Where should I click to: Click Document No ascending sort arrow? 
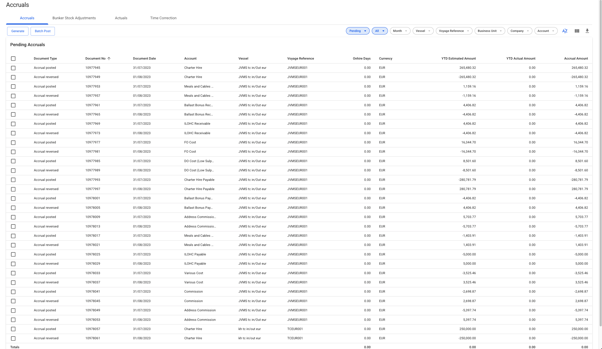pos(109,59)
